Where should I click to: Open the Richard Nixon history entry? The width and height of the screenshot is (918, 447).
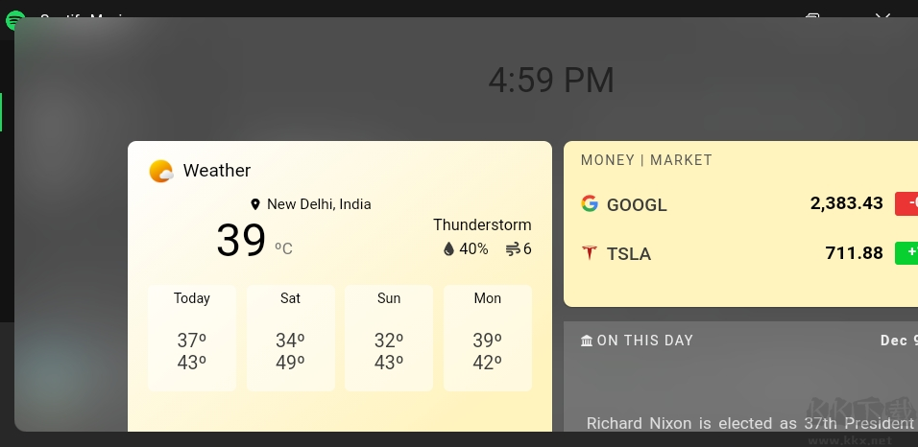749,423
